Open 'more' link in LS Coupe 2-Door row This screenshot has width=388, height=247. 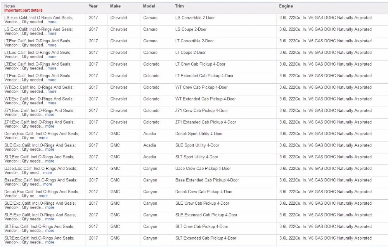click(52, 34)
